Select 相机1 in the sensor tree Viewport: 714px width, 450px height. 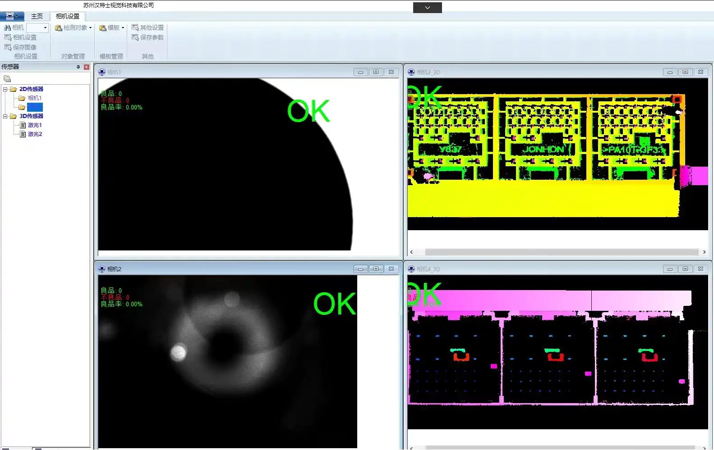(x=34, y=98)
